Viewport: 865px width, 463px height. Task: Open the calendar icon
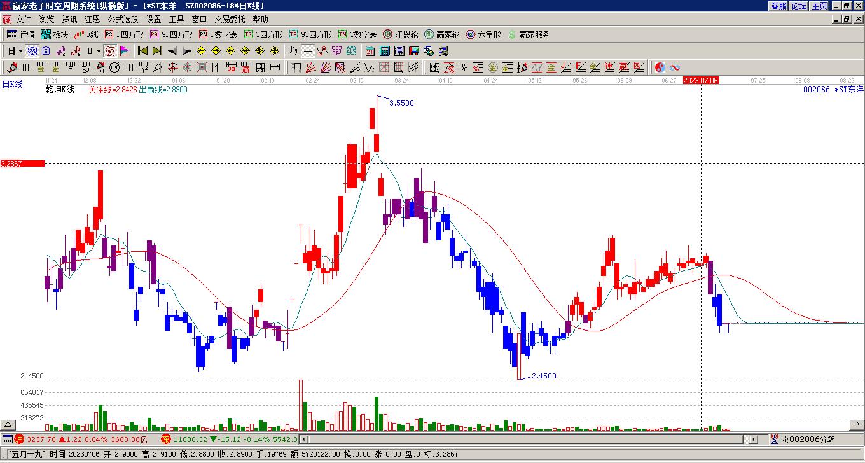coord(370,51)
